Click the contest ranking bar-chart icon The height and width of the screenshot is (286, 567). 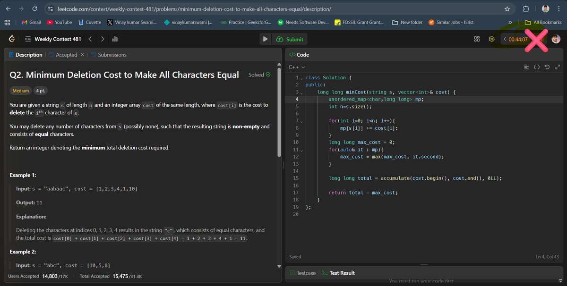click(x=114, y=39)
